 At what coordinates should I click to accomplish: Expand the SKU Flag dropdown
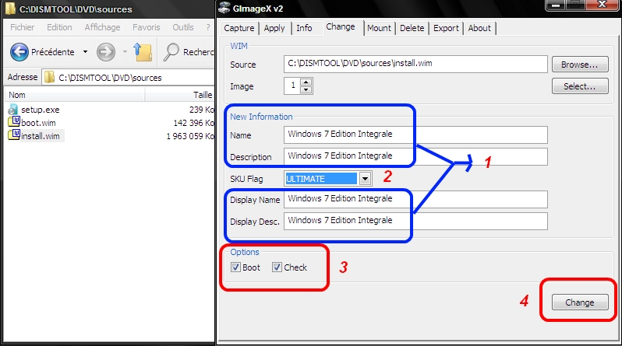coord(365,178)
